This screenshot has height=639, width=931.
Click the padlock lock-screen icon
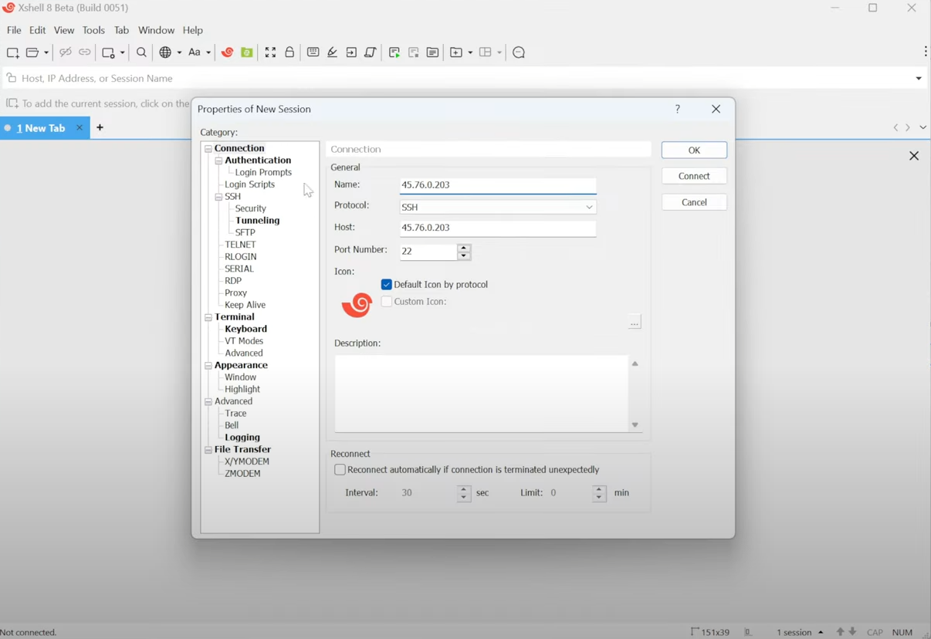coord(289,53)
